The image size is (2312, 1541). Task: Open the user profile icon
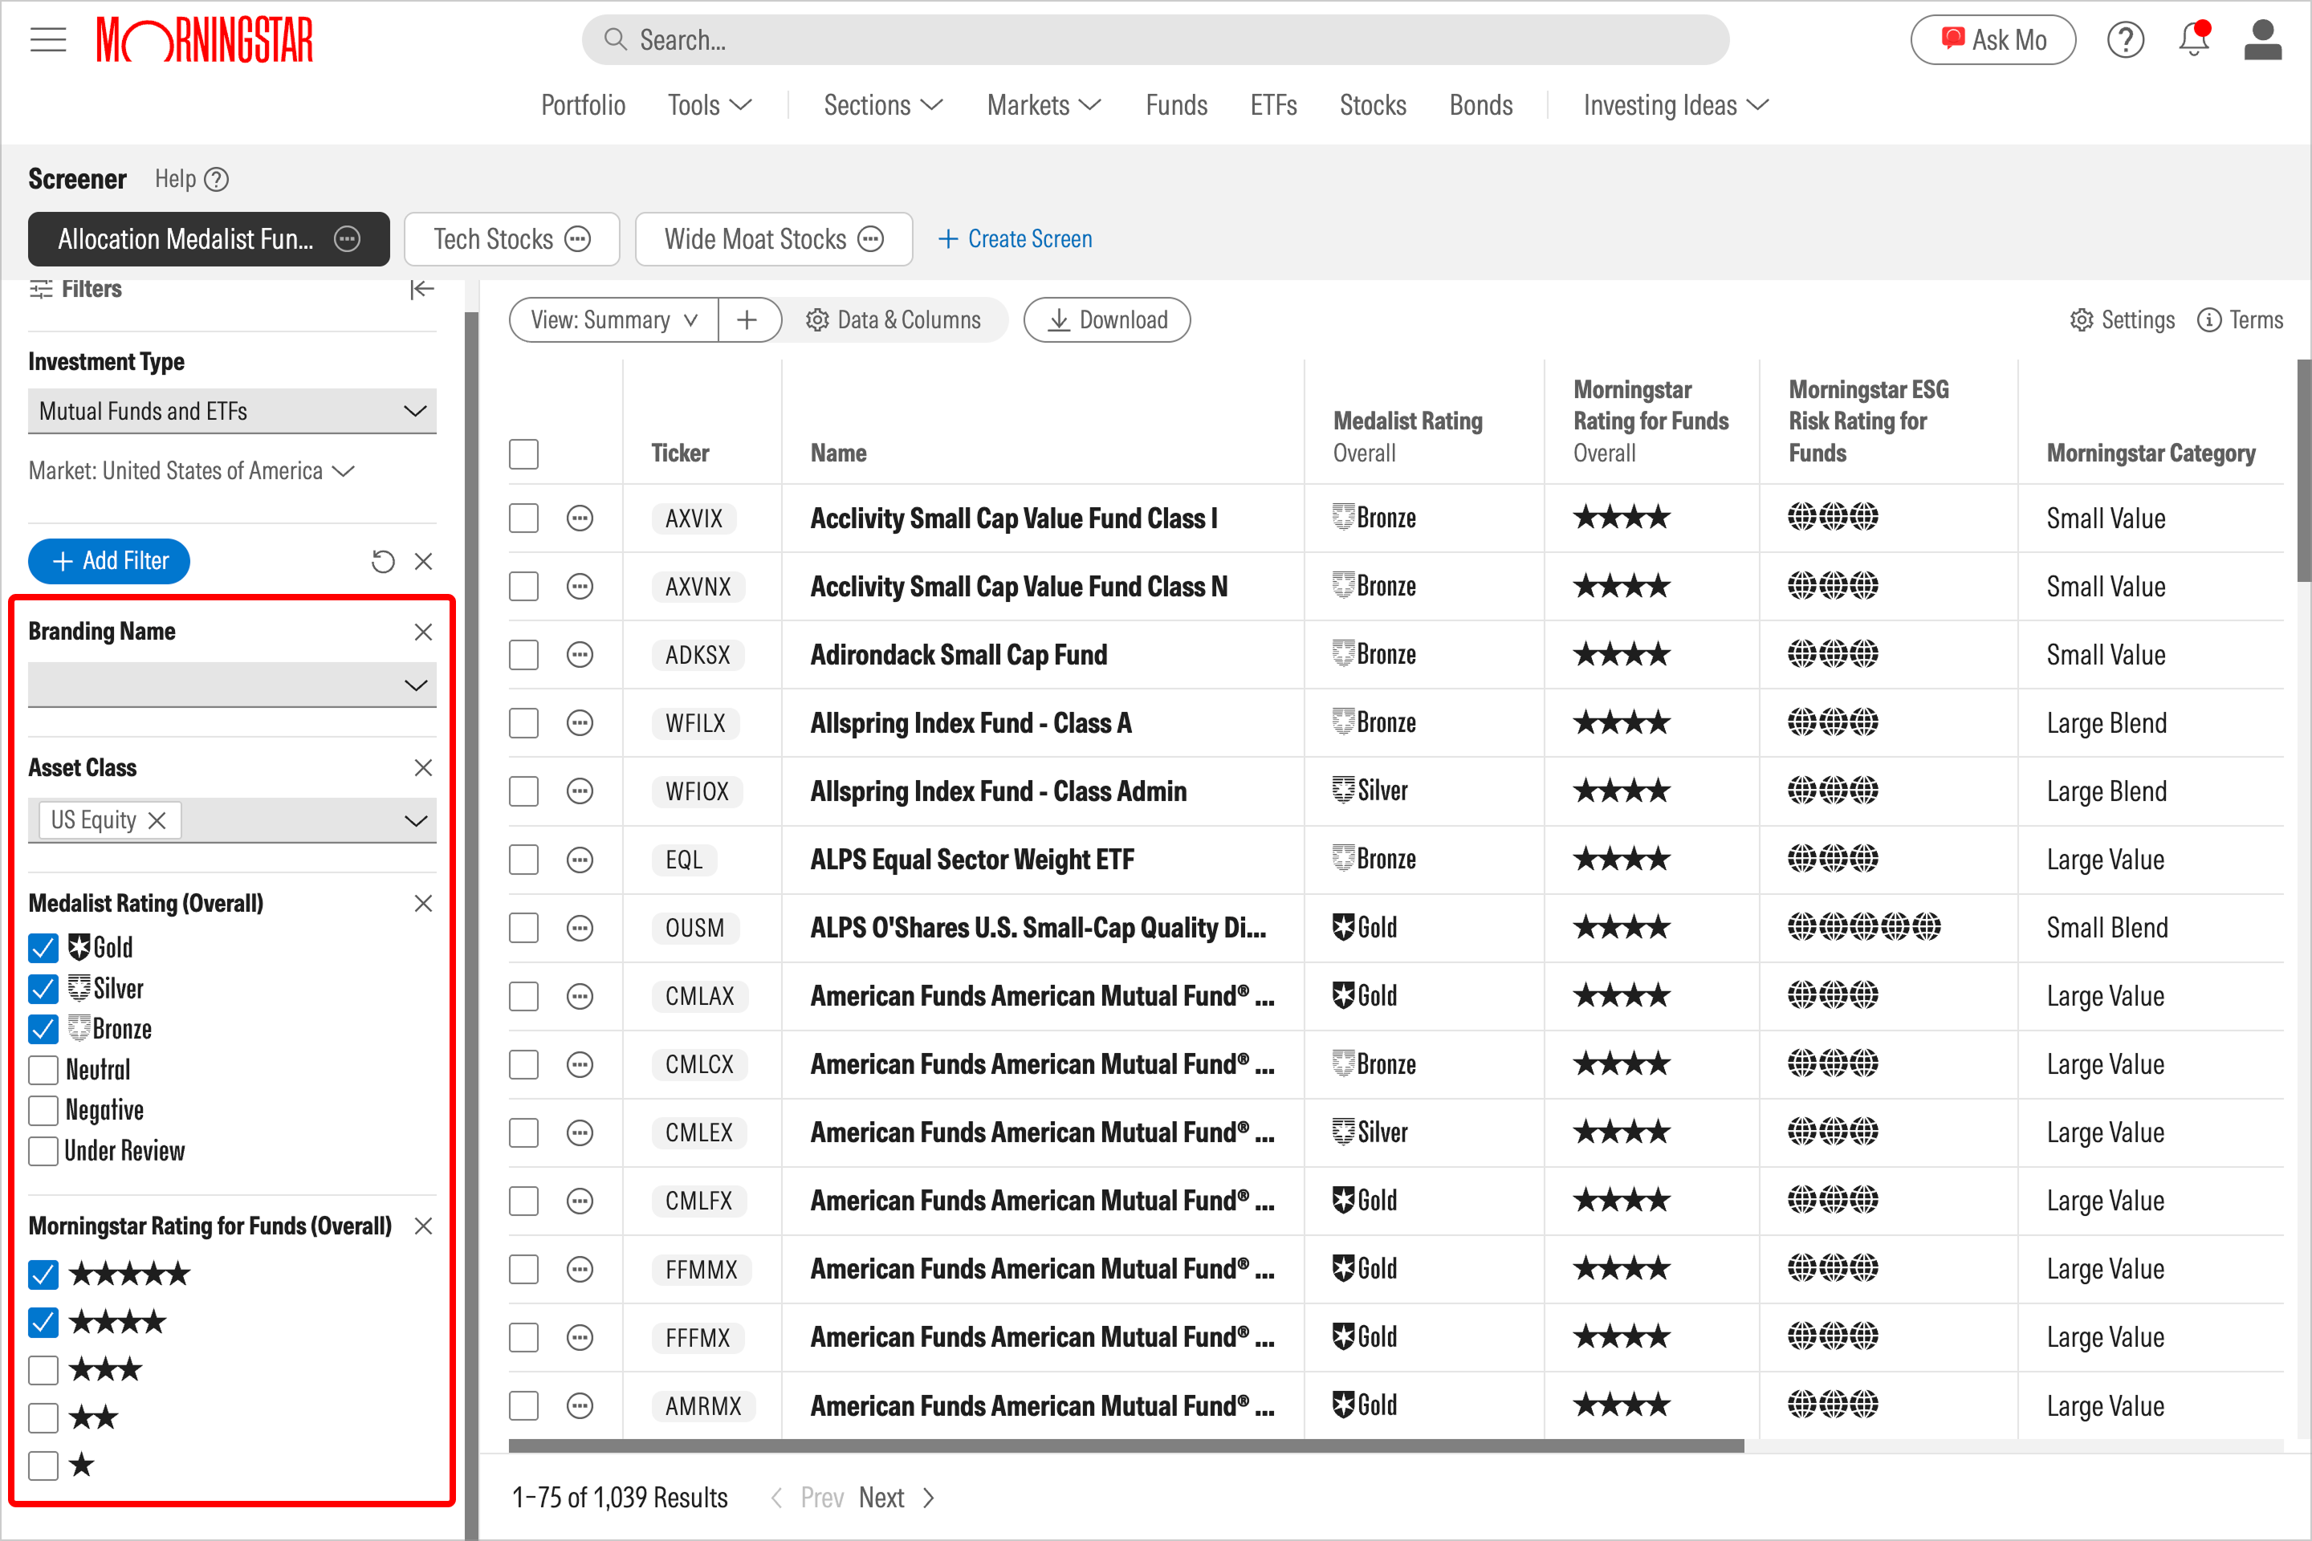click(x=2263, y=40)
